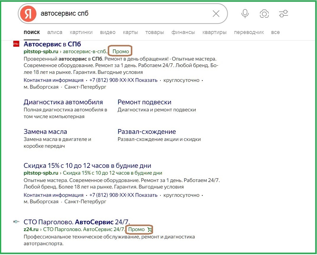The image size is (317, 255).
Task: Open Контактная информация for pitstop-spb.ru
Action: point(53,80)
